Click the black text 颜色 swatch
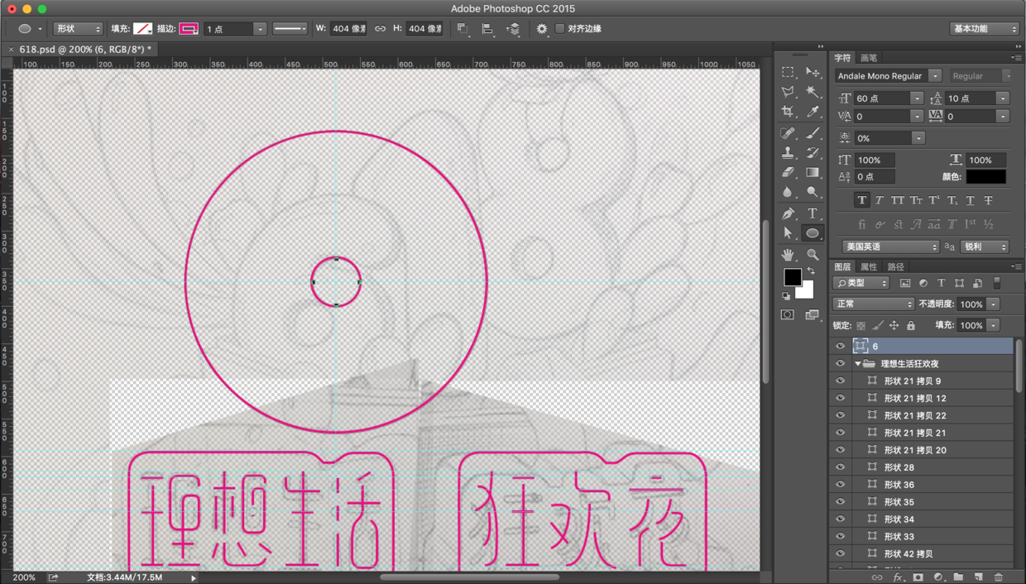The image size is (1026, 584). pyautogui.click(x=986, y=176)
